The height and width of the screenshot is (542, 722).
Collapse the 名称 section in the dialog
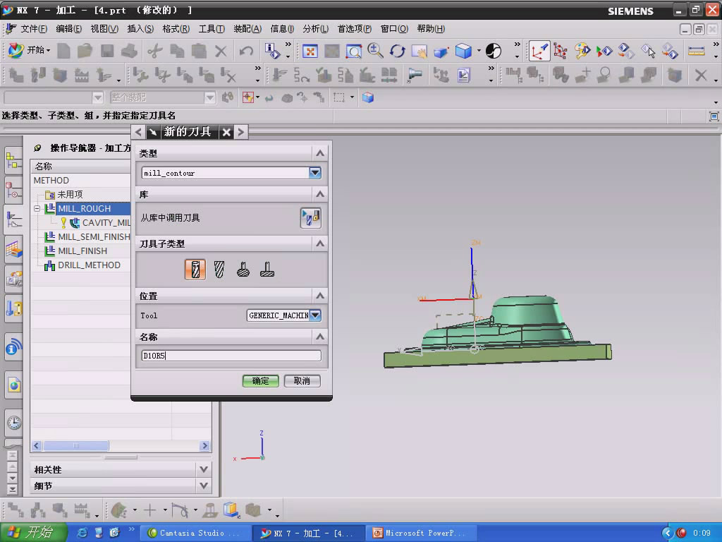click(320, 337)
